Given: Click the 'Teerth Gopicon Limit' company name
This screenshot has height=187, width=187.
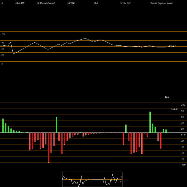Looking at the screenshot, I should (161, 3).
